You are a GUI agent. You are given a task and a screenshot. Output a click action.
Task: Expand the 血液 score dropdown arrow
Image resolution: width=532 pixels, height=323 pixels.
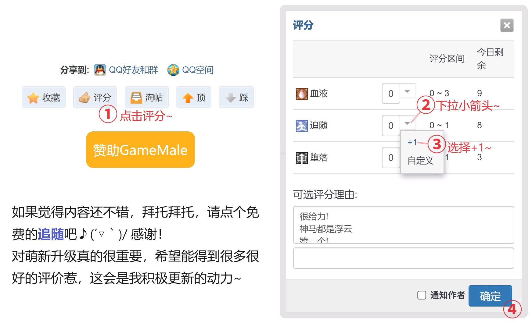coord(407,91)
